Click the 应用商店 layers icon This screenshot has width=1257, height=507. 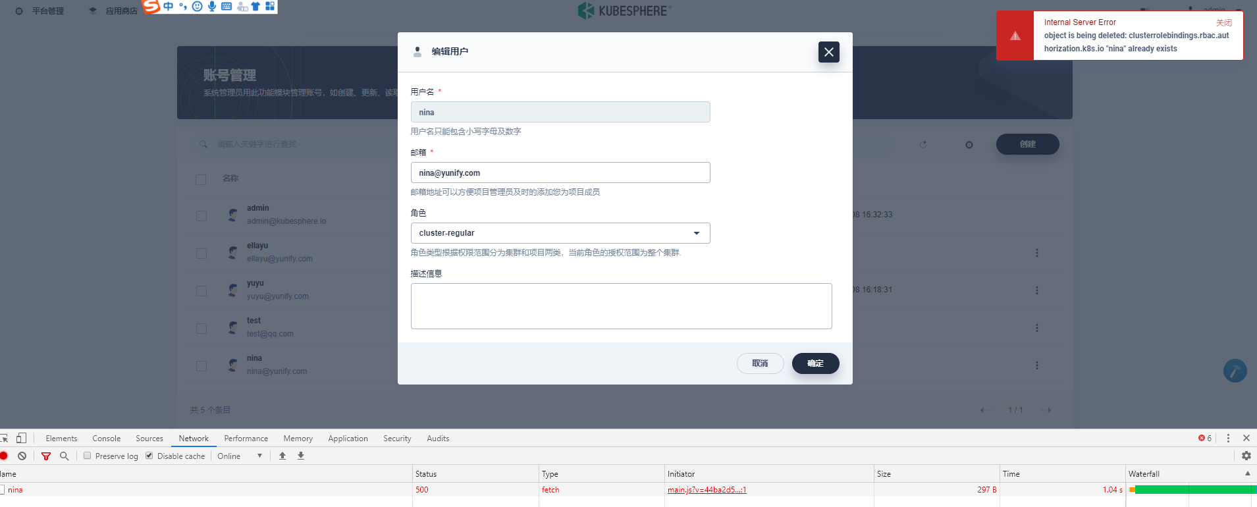pos(93,11)
